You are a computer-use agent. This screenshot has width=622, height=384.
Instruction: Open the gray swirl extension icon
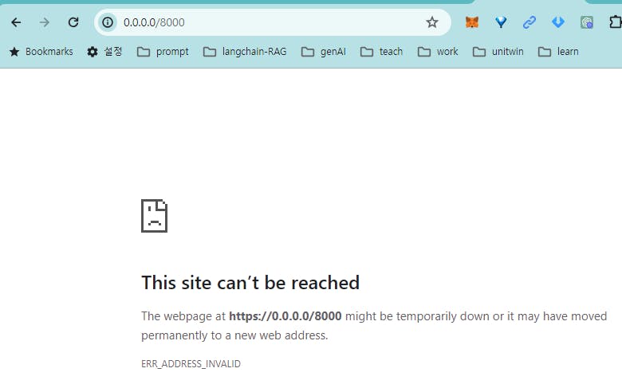[587, 22]
